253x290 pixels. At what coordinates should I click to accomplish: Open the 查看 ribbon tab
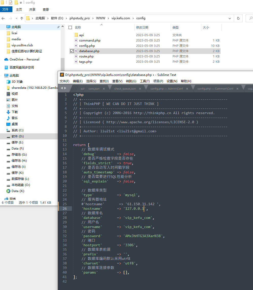46,9
